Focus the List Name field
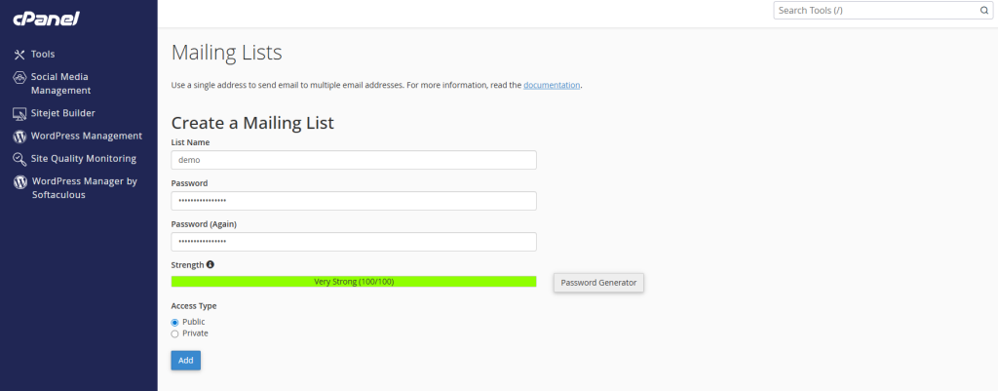The image size is (998, 391). pyautogui.click(x=354, y=160)
